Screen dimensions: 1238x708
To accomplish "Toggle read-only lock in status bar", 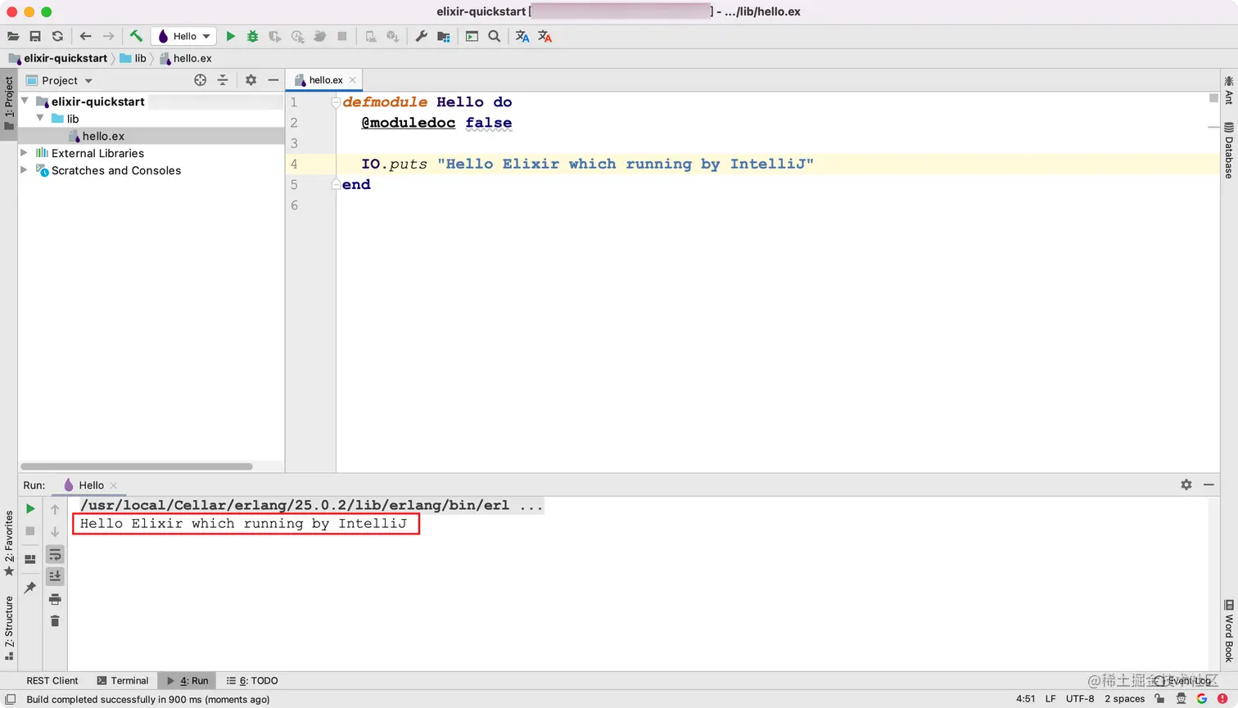I will point(1159,699).
